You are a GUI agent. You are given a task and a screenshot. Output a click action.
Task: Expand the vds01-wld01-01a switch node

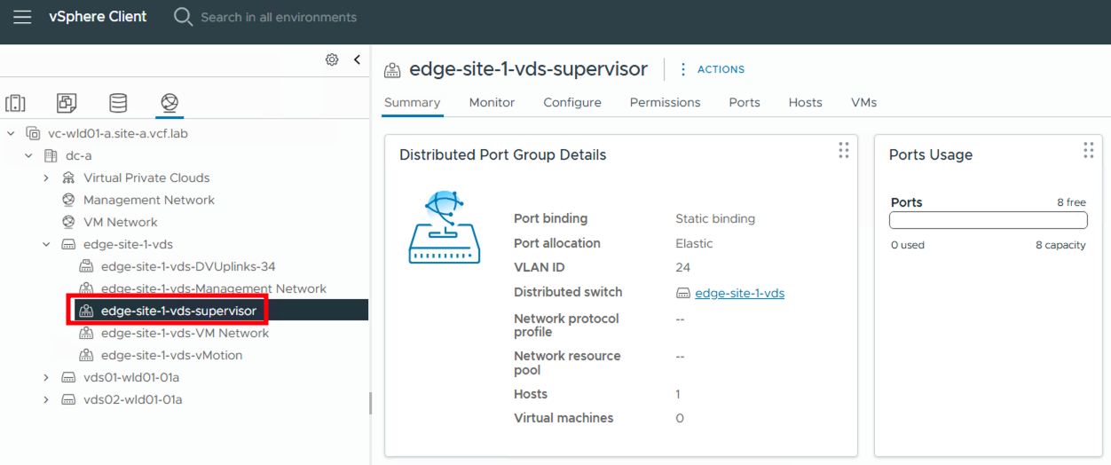click(46, 378)
